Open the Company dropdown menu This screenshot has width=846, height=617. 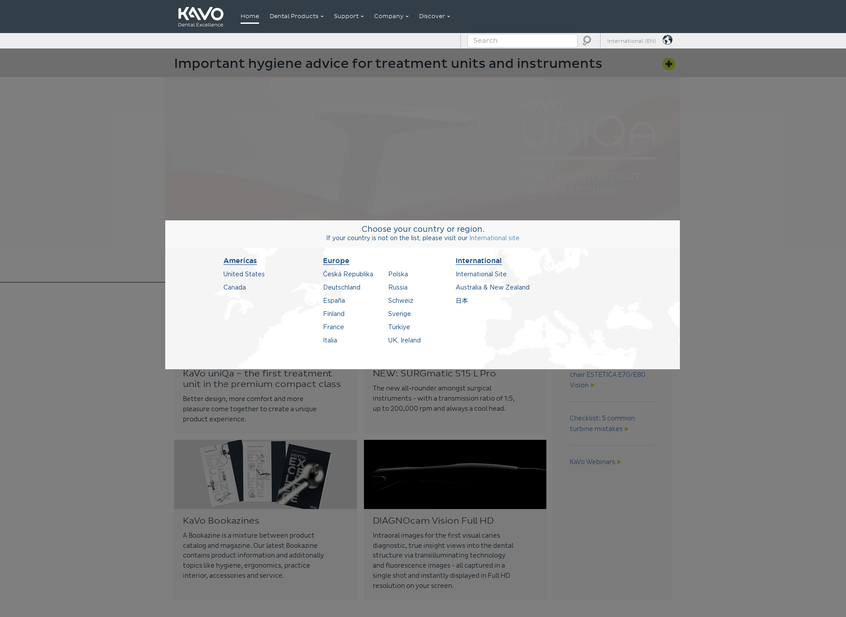(391, 16)
